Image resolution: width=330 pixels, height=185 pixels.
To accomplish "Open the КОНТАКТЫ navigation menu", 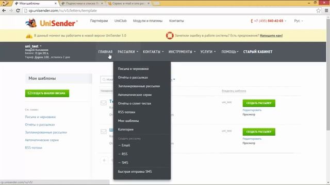I will 153,51.
